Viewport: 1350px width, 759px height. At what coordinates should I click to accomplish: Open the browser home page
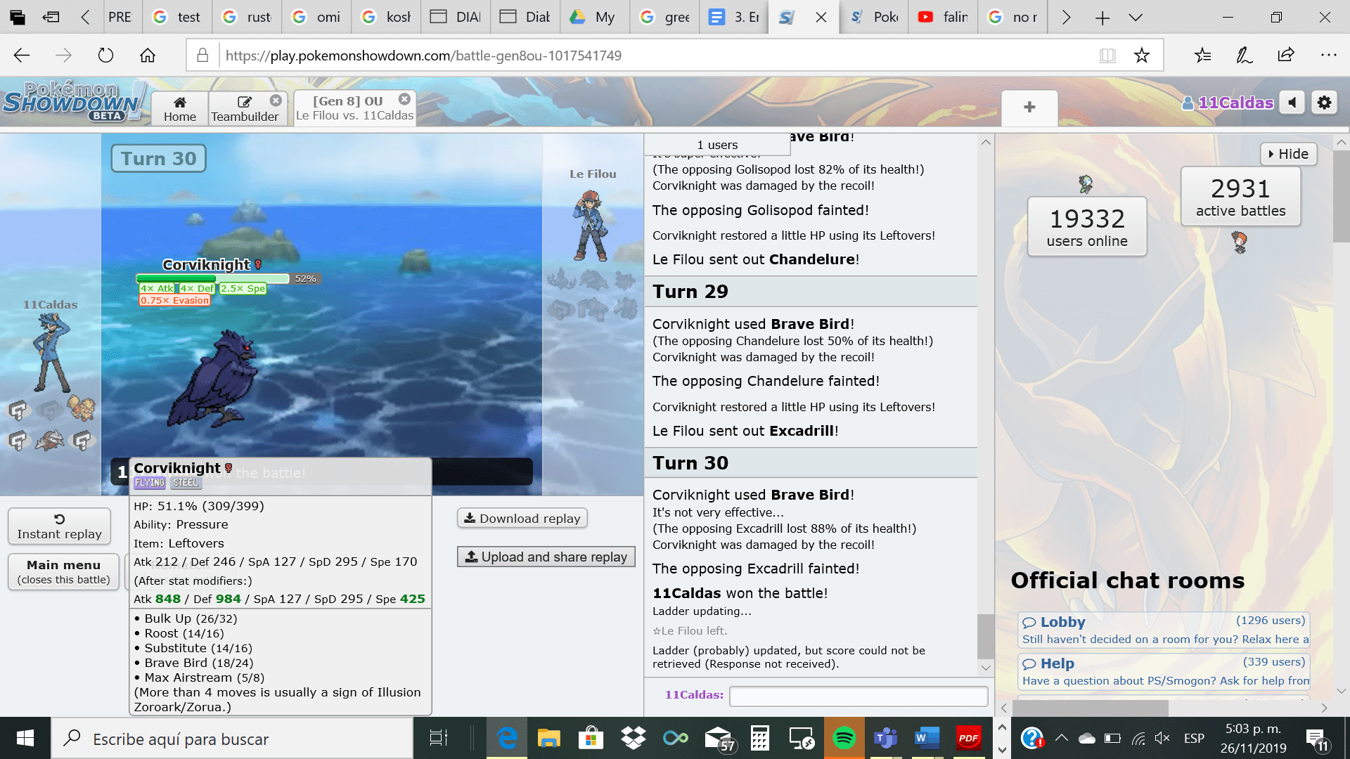point(148,56)
